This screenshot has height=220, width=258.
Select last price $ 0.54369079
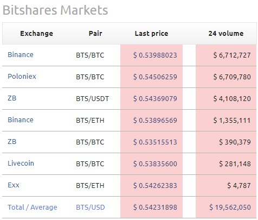coord(155,99)
